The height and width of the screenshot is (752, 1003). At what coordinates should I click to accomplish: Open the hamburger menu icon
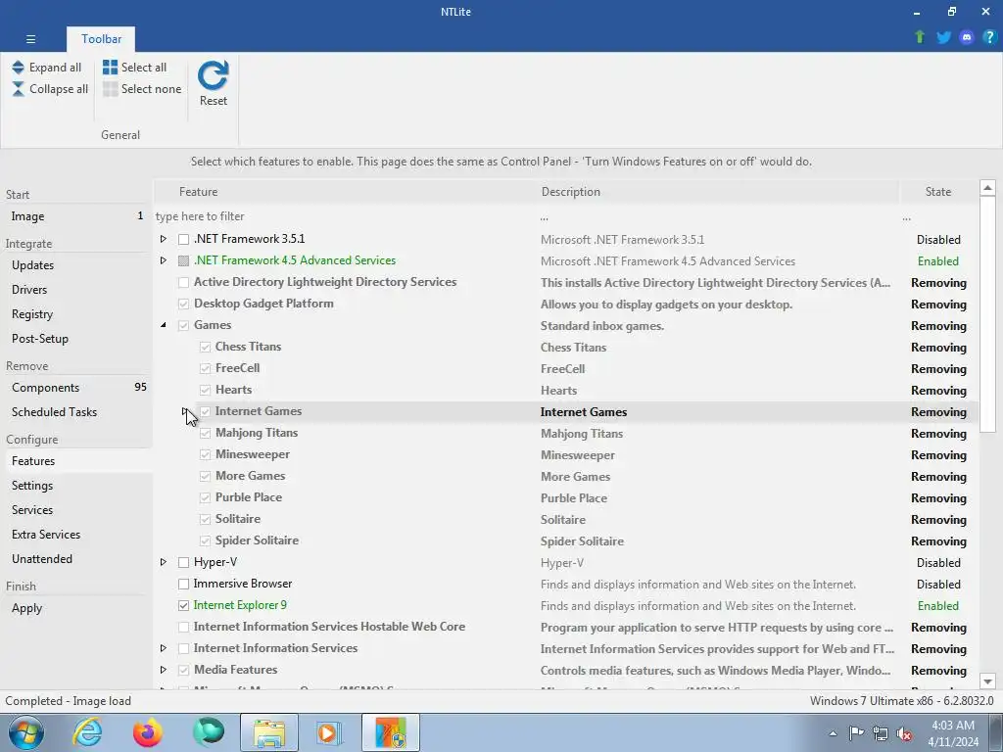click(x=30, y=39)
